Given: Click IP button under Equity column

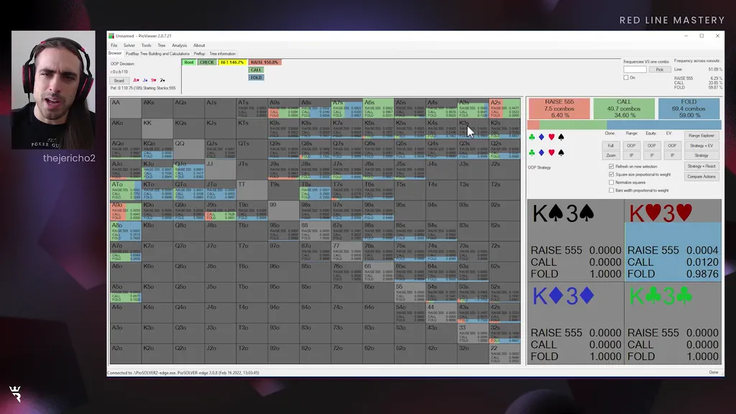Looking at the screenshot, I should pos(651,155).
